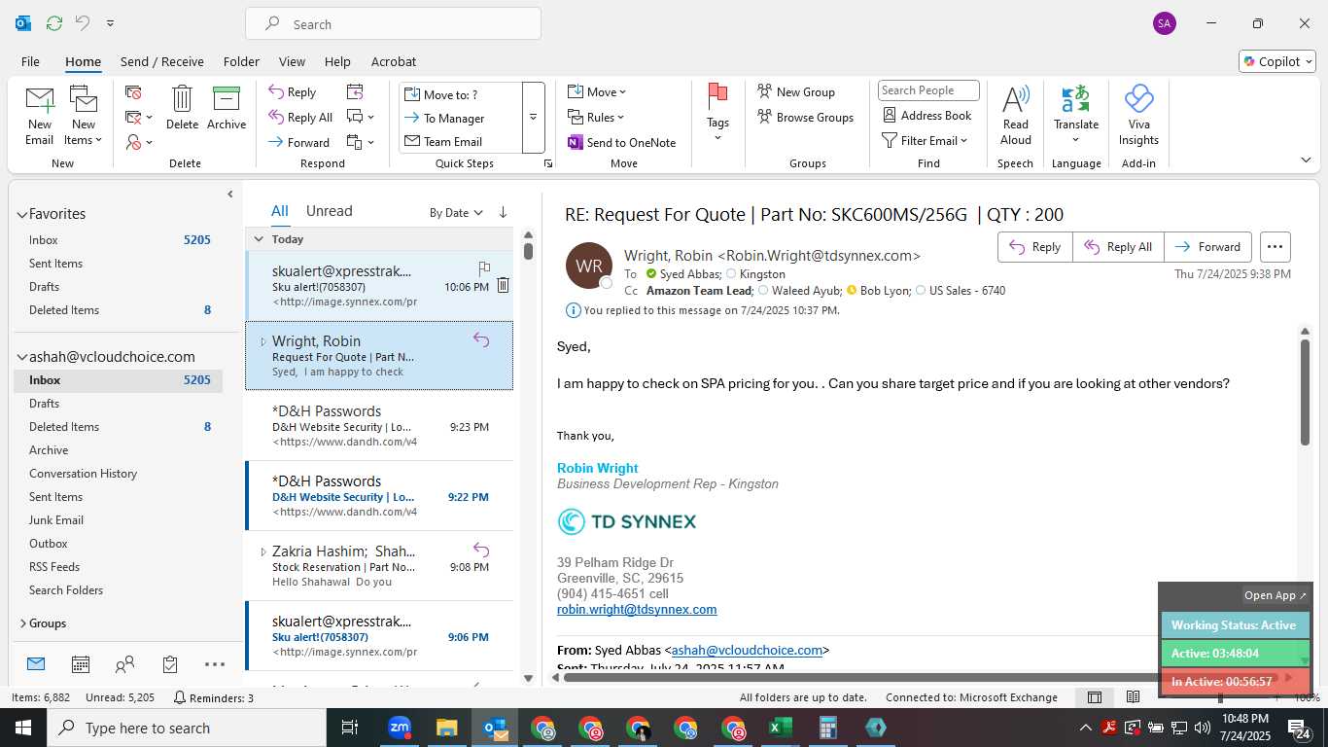The height and width of the screenshot is (747, 1328).
Task: Switch to Tasks view
Action: pos(170,664)
